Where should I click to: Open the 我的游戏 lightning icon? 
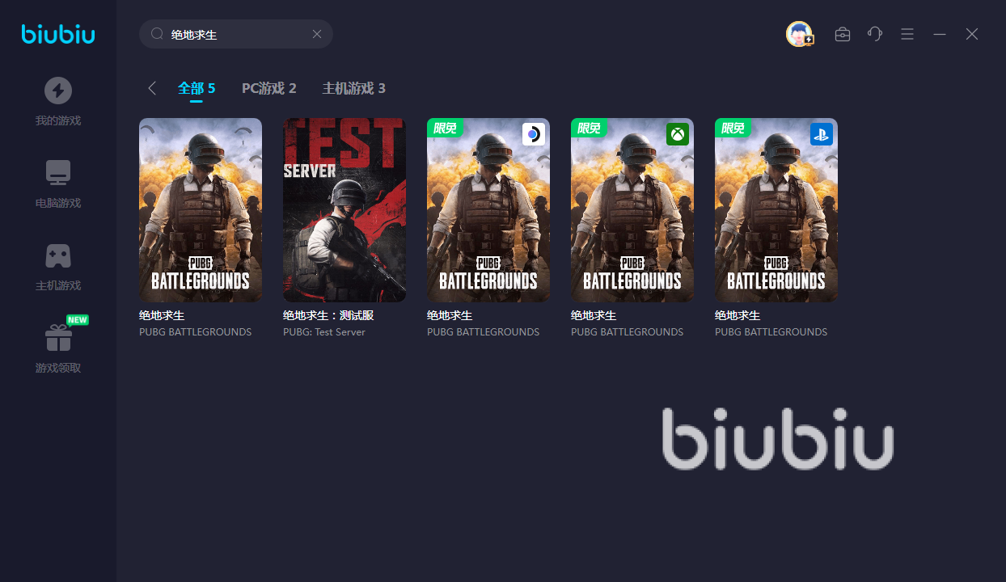[58, 90]
